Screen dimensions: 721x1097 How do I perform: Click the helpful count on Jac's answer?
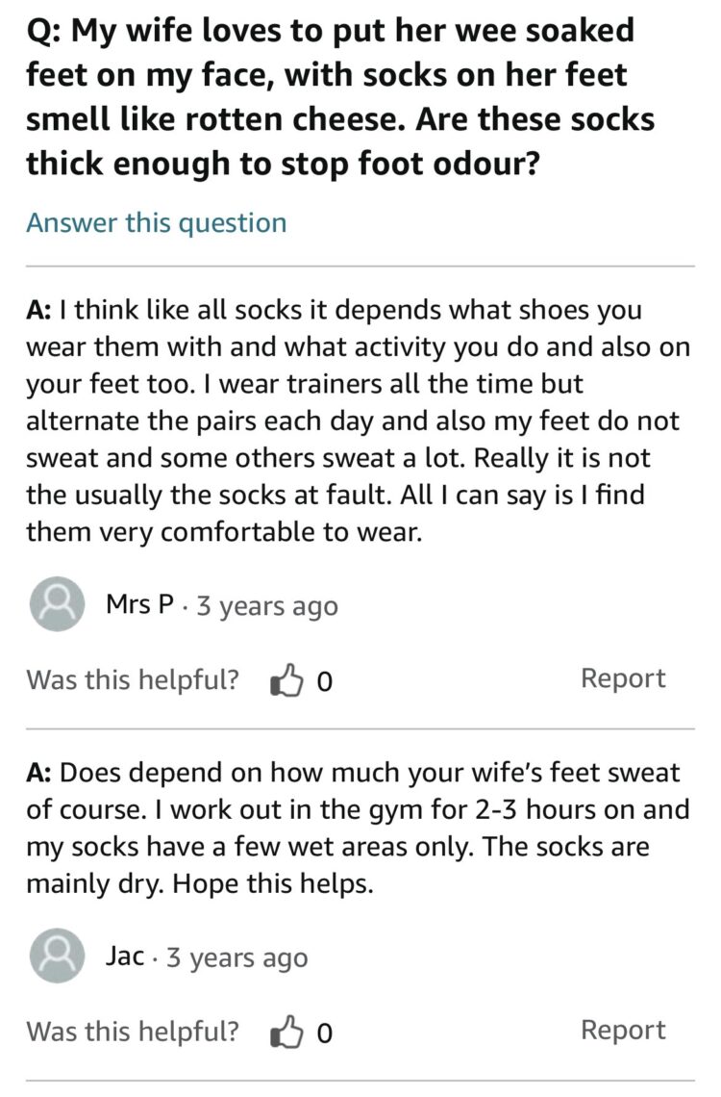click(x=325, y=1033)
